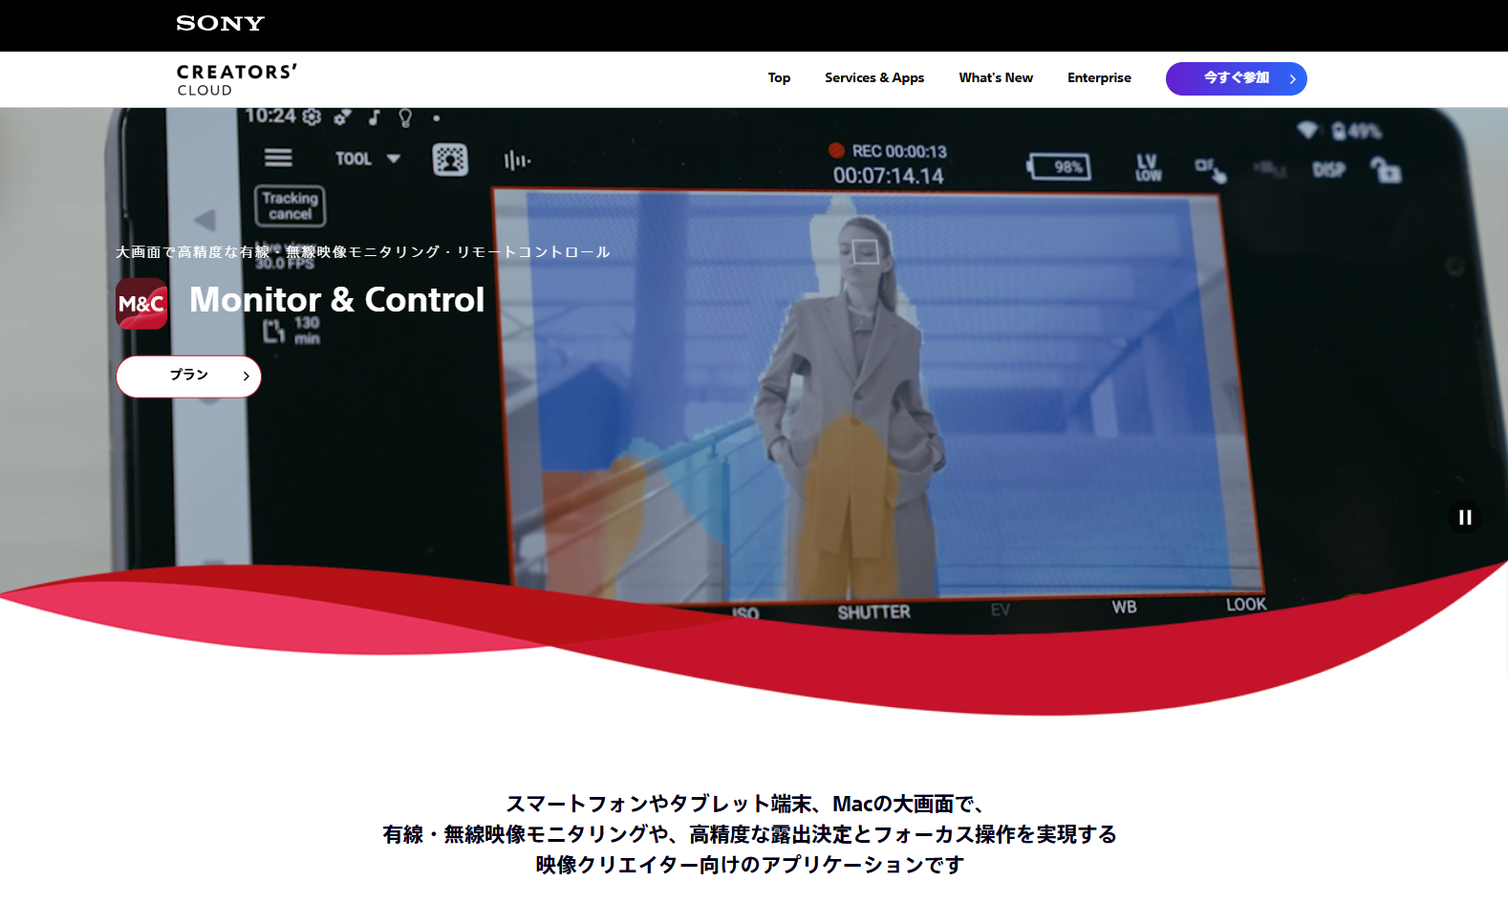Click the 有線・無線映像モニタリングや text line
Image resolution: width=1508 pixels, height=903 pixels.
749,834
